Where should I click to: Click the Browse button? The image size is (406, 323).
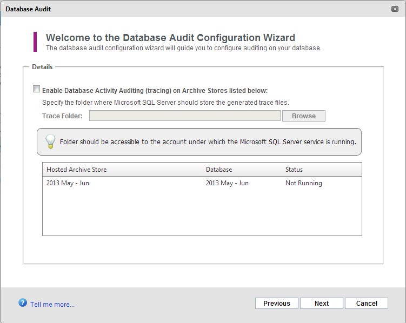303,116
